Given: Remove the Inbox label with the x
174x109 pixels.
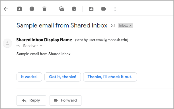Looking at the screenshot, I should [x=130, y=26].
